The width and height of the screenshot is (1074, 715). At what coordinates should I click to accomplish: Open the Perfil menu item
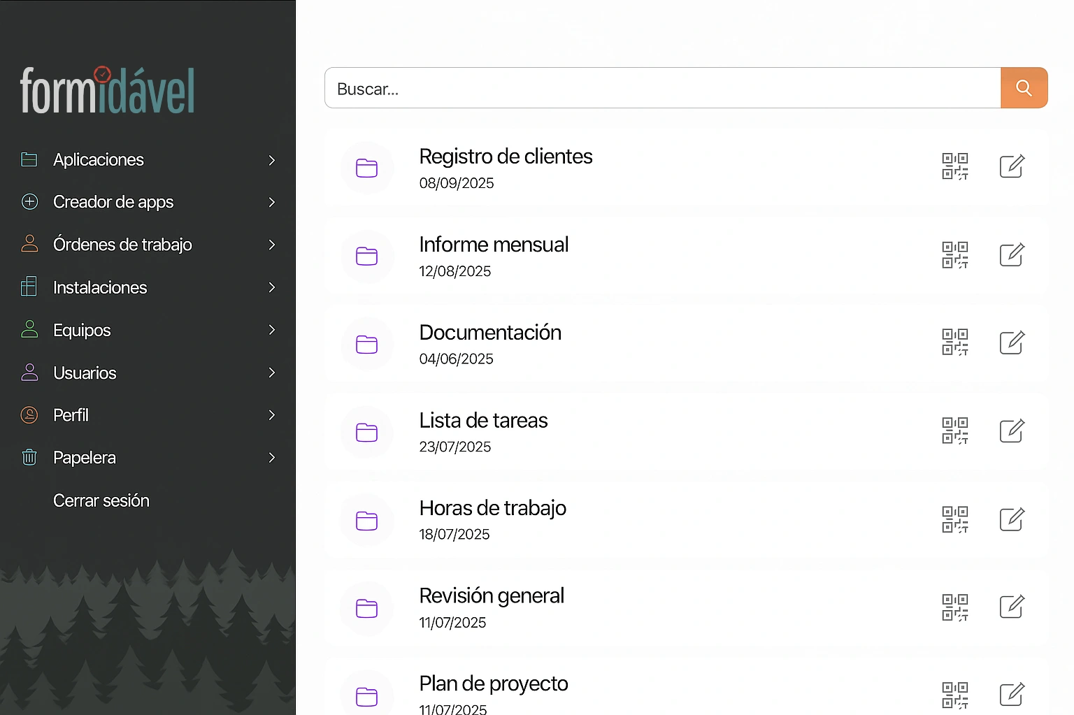[x=148, y=415]
